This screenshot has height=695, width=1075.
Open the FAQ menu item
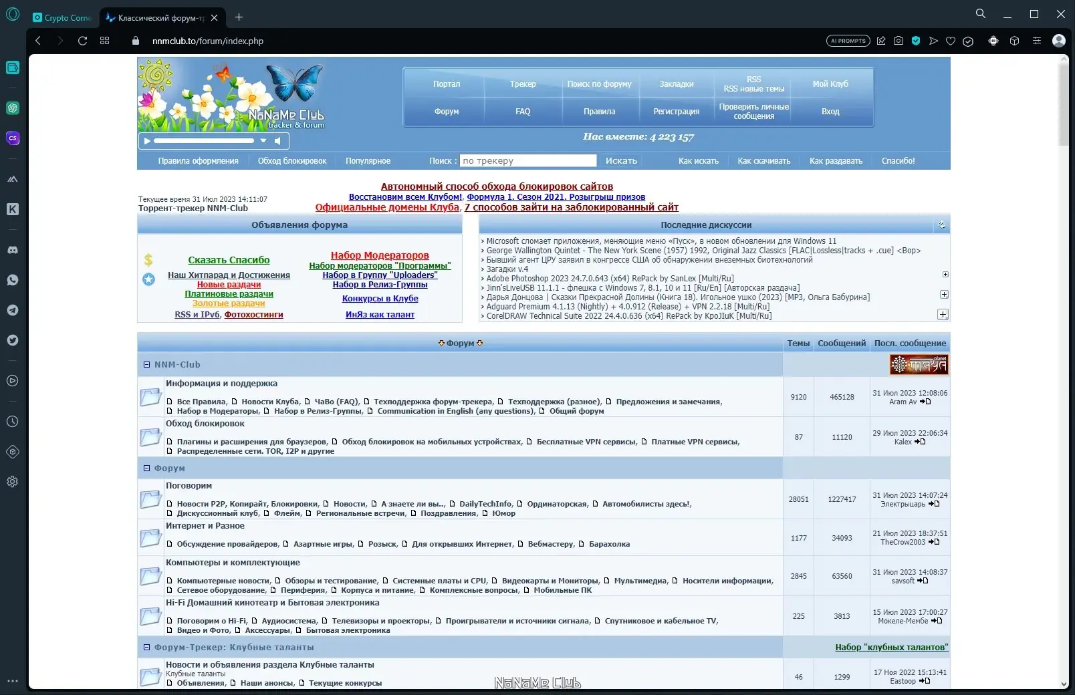[523, 112]
